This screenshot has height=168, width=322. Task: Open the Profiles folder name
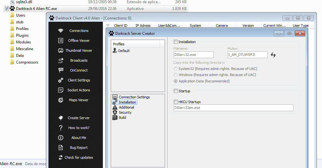point(22,29)
